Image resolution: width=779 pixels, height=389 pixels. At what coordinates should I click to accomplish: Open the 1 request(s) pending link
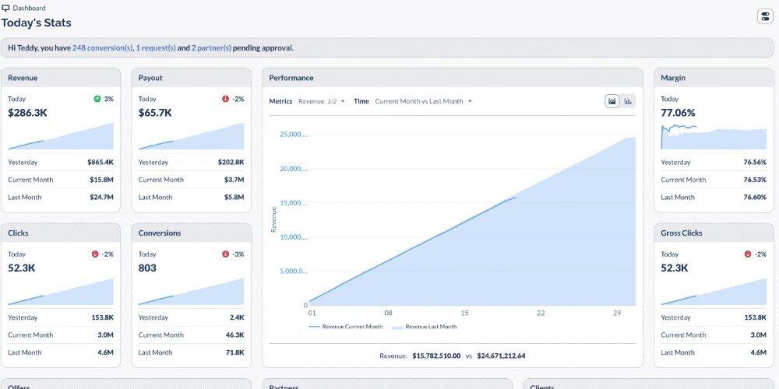(155, 48)
